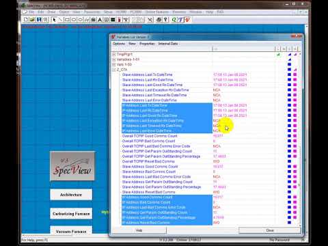
Task: Open the Object menu in main window
Action: [64, 12]
